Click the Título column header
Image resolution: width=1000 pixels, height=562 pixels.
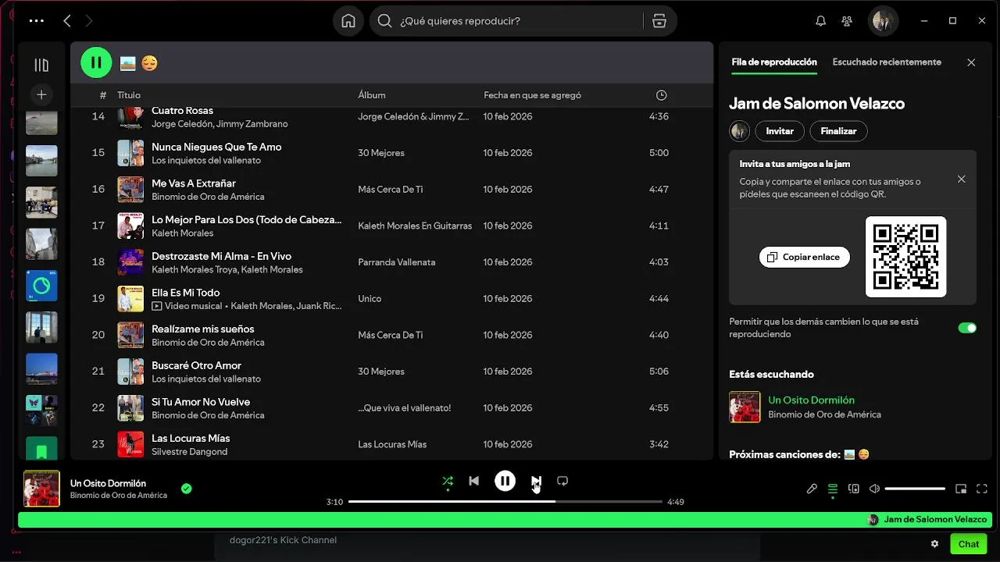tap(129, 95)
